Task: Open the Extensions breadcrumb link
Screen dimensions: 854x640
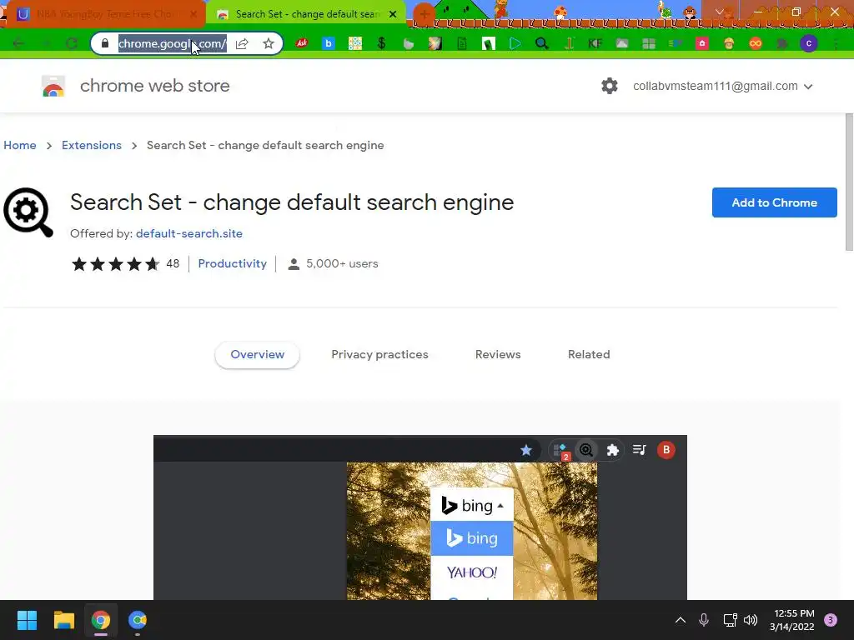Action: (x=92, y=145)
